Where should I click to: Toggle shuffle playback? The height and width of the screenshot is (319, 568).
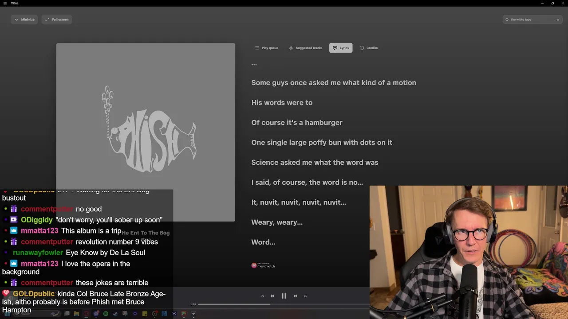click(263, 296)
